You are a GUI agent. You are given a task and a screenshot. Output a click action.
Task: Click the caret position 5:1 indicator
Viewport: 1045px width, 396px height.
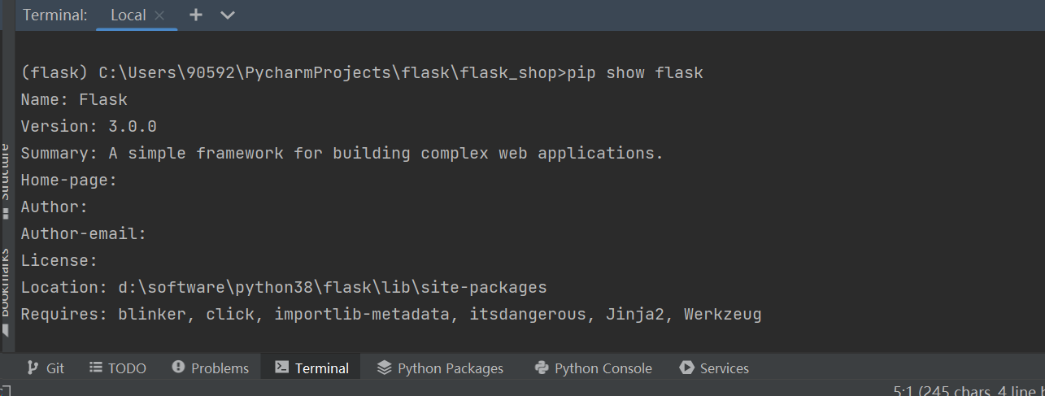click(901, 390)
